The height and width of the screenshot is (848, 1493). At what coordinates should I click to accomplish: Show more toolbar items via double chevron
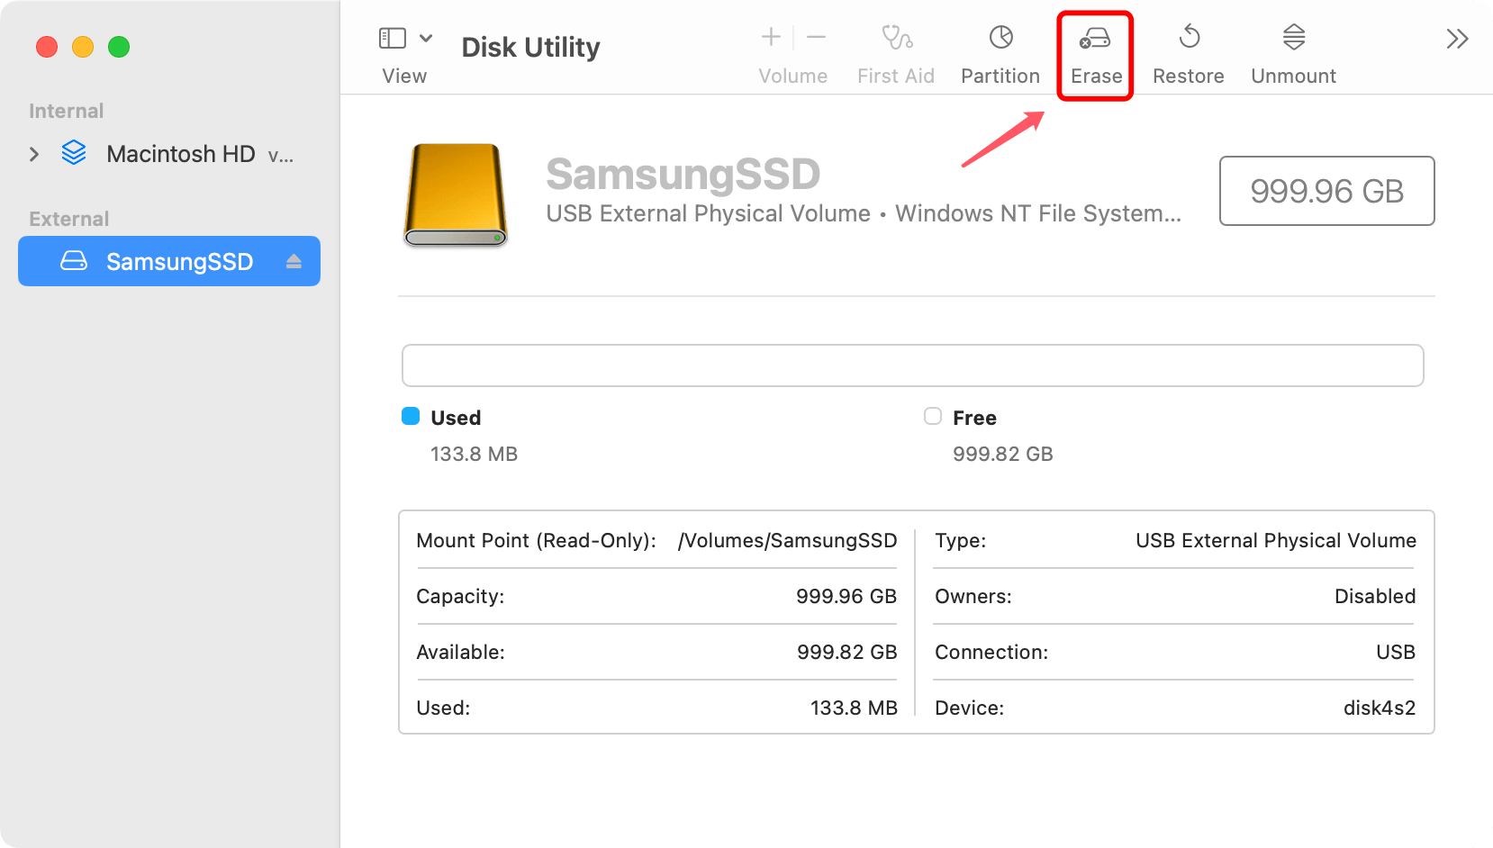pos(1457,39)
